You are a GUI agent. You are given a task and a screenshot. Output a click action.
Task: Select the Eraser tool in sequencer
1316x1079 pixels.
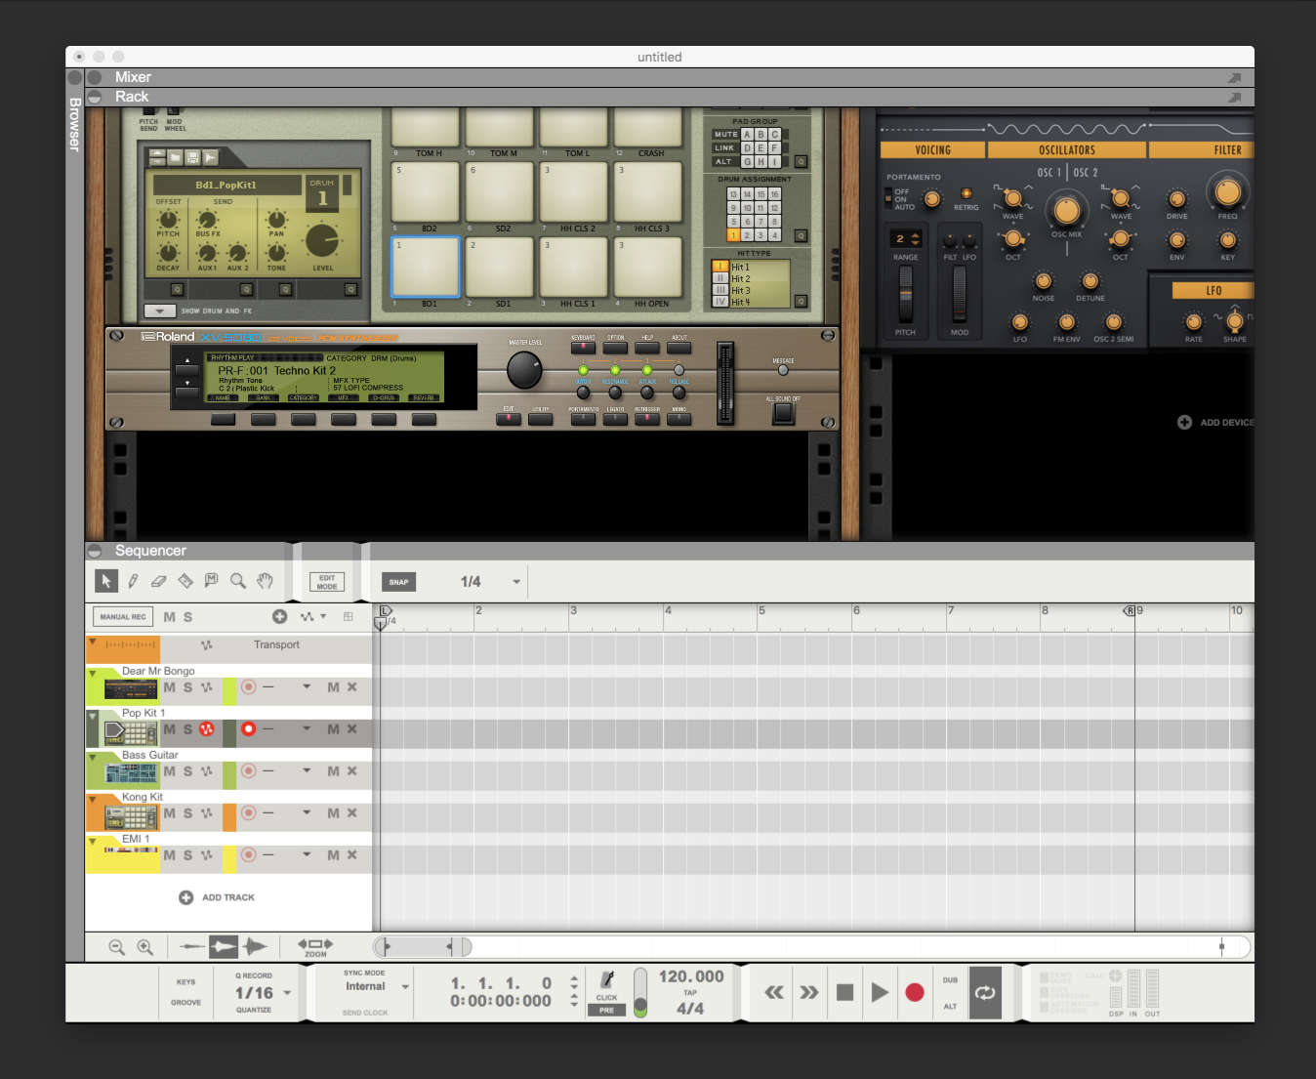(159, 581)
